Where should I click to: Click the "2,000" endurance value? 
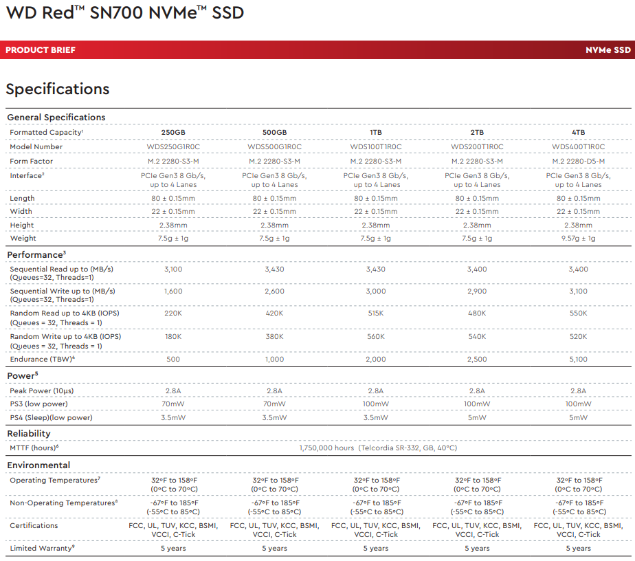(376, 360)
